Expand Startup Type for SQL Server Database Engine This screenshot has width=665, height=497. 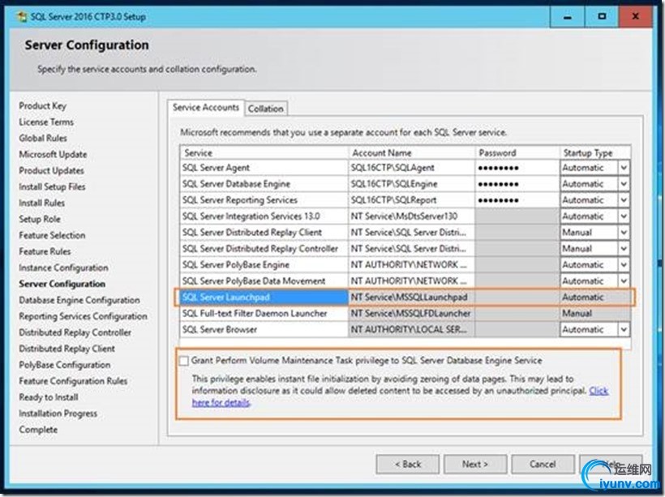pyautogui.click(x=624, y=184)
